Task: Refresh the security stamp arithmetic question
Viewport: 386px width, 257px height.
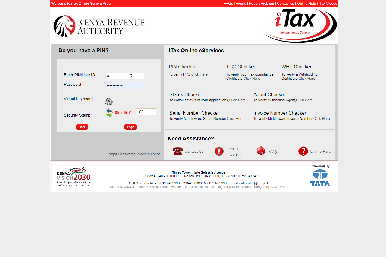Action: pos(109,113)
